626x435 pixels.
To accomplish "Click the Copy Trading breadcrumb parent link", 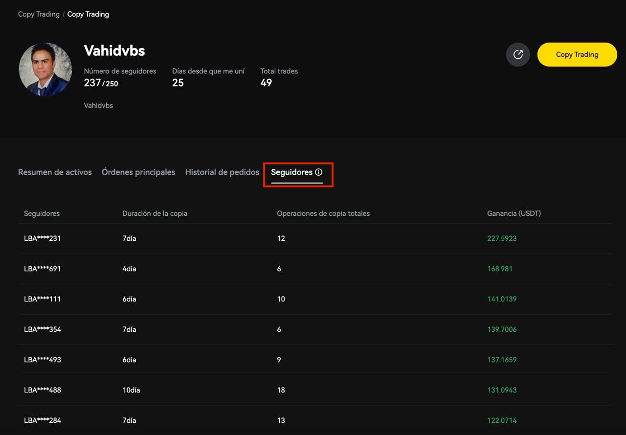I will pyautogui.click(x=39, y=14).
